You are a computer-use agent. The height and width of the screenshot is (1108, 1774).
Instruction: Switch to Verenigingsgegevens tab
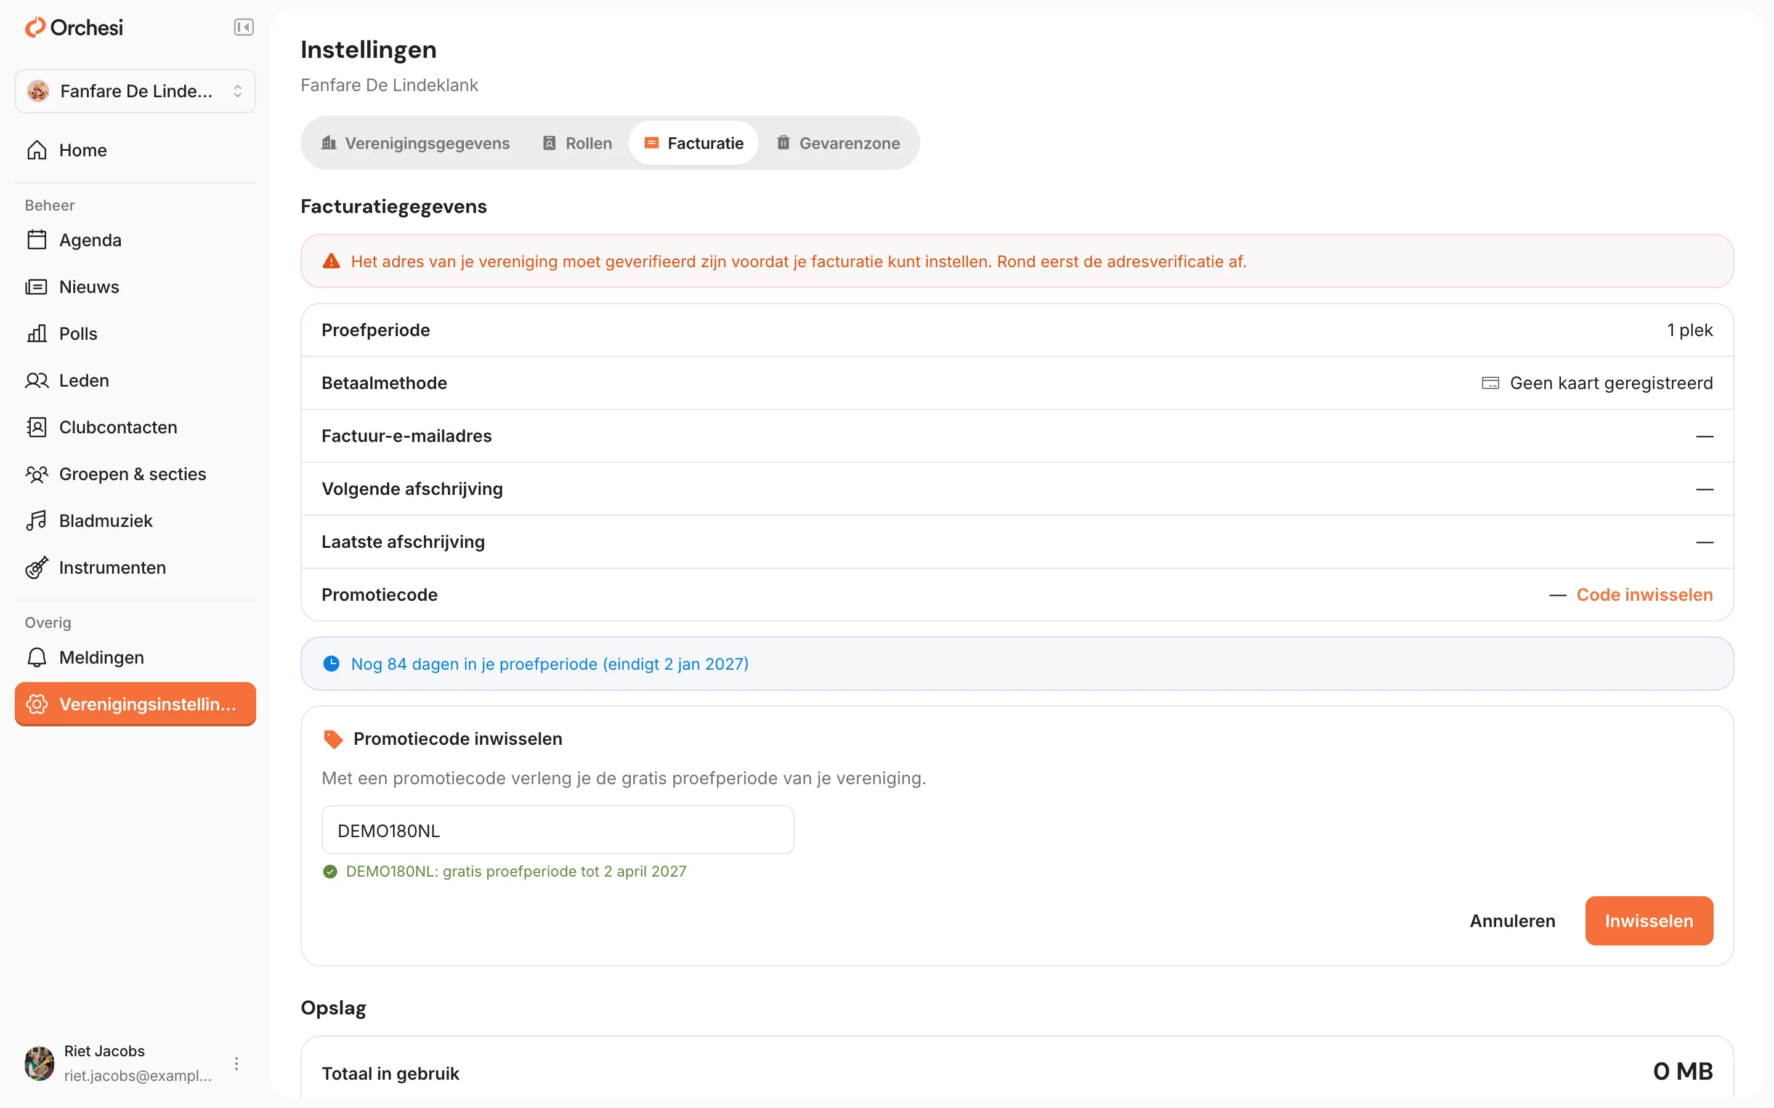tap(416, 143)
